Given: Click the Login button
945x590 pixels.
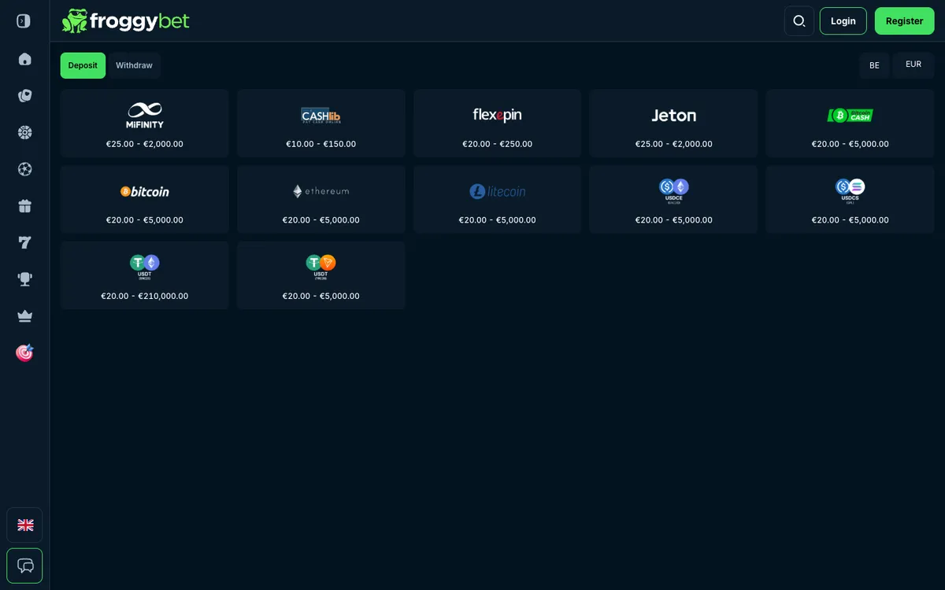Looking at the screenshot, I should 843,21.
